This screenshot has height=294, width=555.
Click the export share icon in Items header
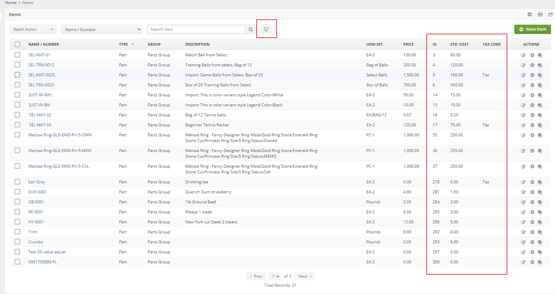point(551,14)
